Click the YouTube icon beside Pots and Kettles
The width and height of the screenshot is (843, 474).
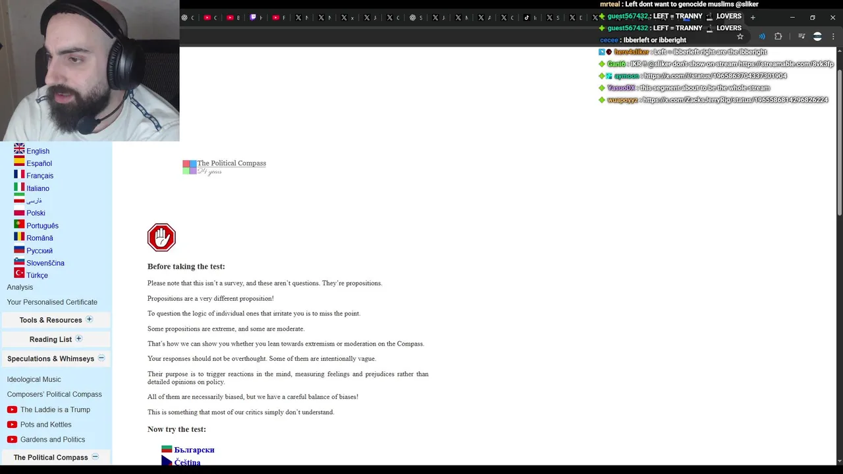[x=12, y=425]
